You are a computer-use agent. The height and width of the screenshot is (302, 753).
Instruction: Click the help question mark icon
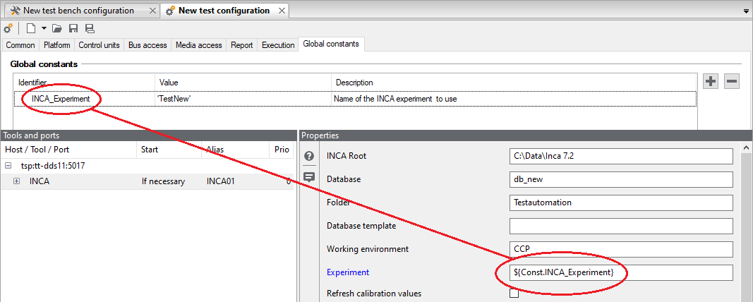[x=309, y=156]
